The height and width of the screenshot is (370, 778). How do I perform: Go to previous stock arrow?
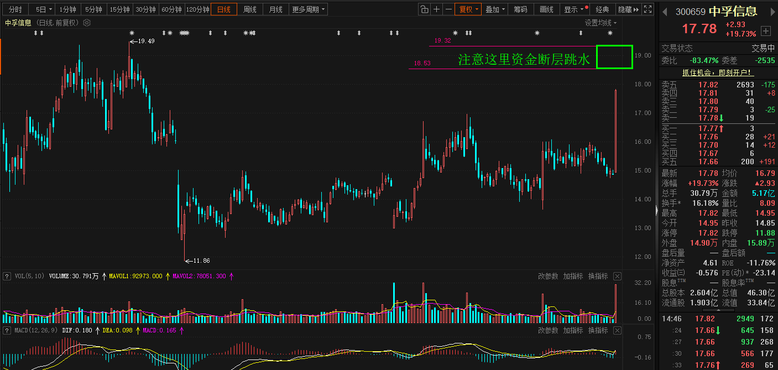pos(665,12)
